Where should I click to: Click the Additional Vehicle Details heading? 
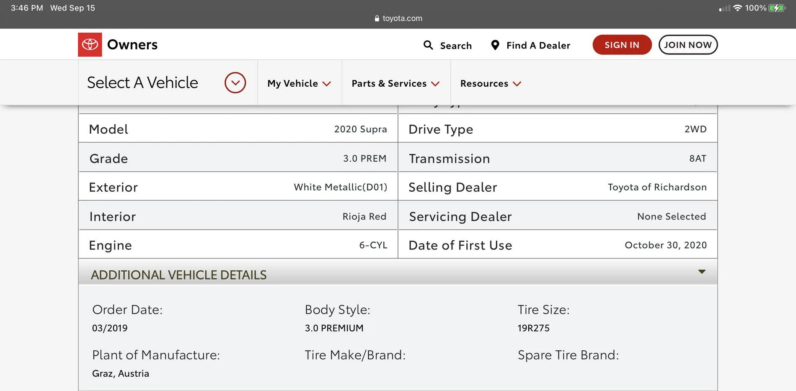178,275
